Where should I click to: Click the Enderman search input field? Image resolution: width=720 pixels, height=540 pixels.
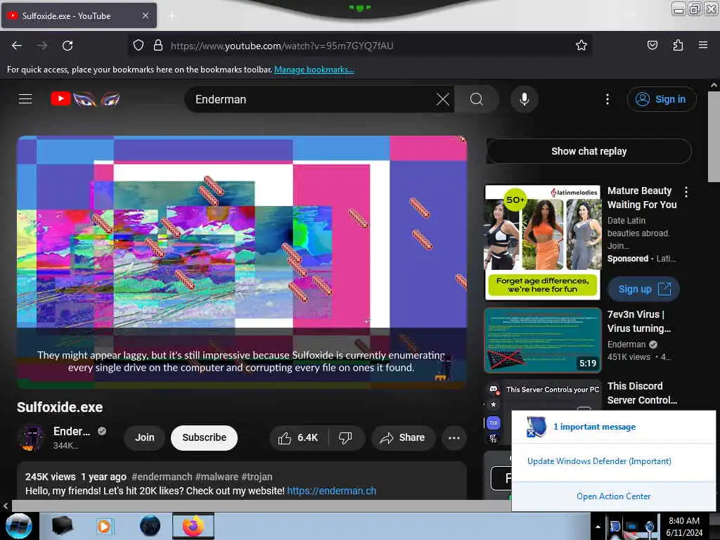(312, 99)
